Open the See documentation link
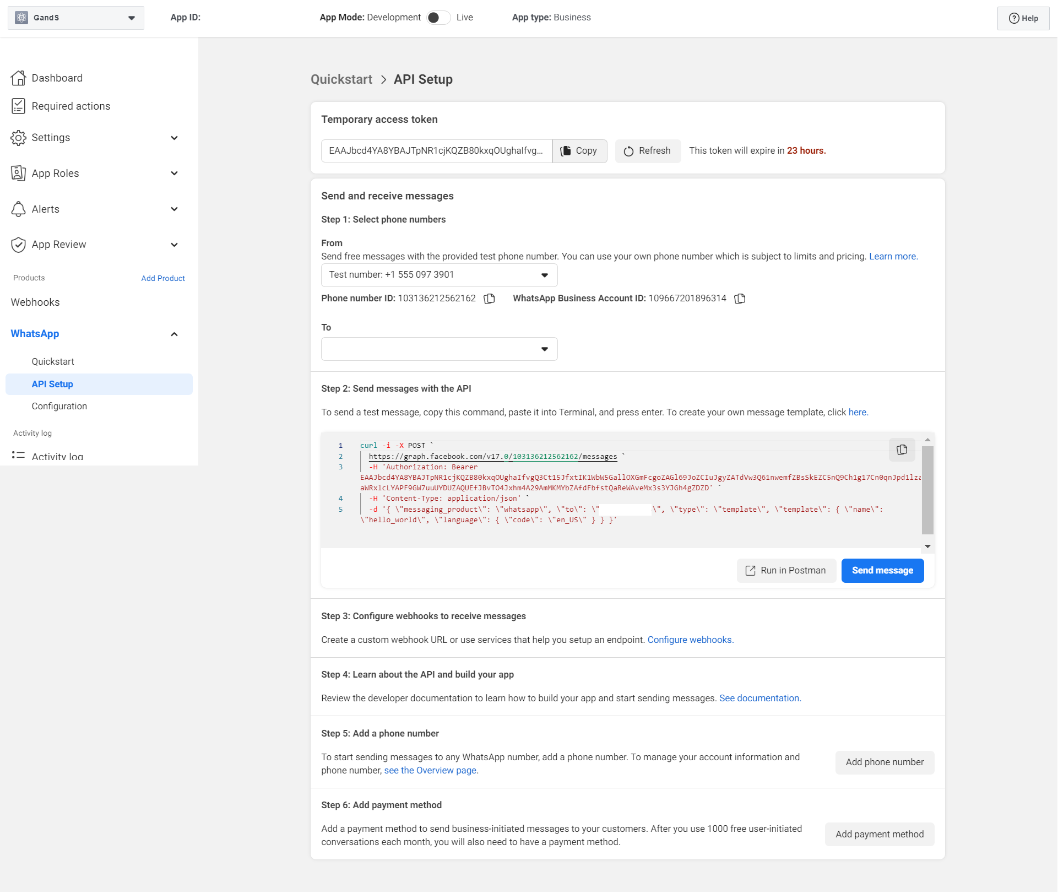Screen dimensions: 1058x893 760,699
